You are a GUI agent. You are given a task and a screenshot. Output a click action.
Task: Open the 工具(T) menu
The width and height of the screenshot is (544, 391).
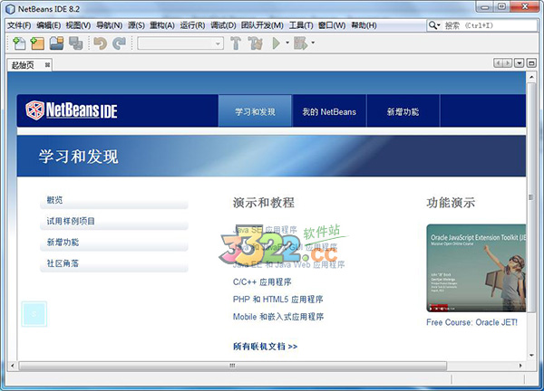tap(301, 25)
